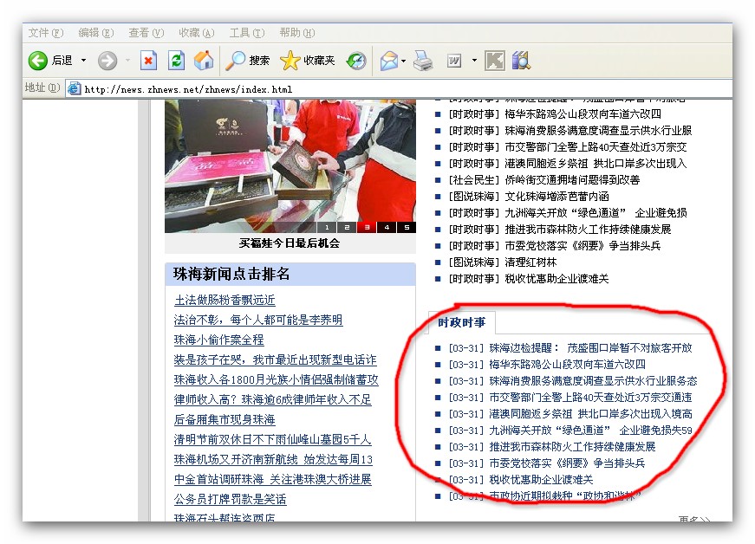Open the link 法治不彰，每个人都可能是李荞明
The height and width of the screenshot is (544, 755).
(258, 320)
